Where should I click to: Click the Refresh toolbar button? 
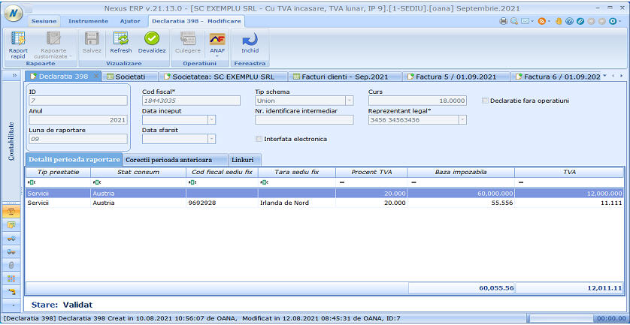[120, 43]
